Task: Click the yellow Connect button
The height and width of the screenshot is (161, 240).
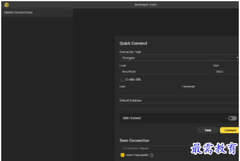Action: click(229, 130)
